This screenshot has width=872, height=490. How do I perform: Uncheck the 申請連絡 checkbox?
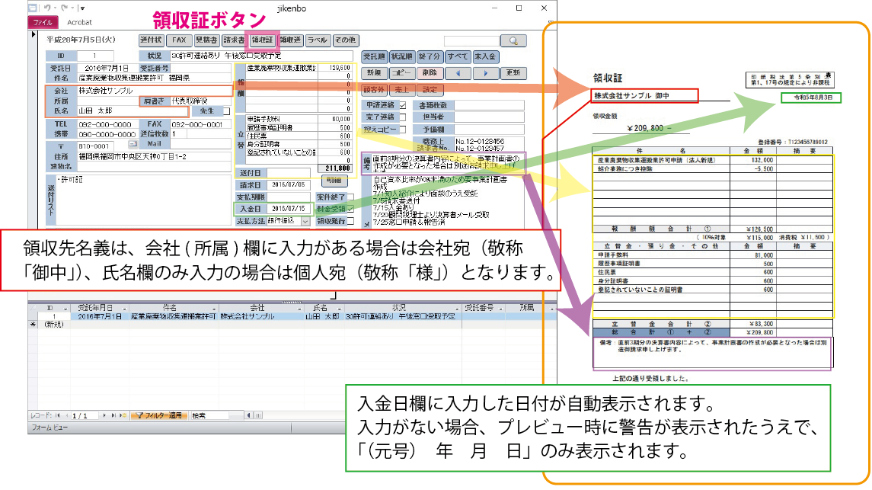[403, 105]
